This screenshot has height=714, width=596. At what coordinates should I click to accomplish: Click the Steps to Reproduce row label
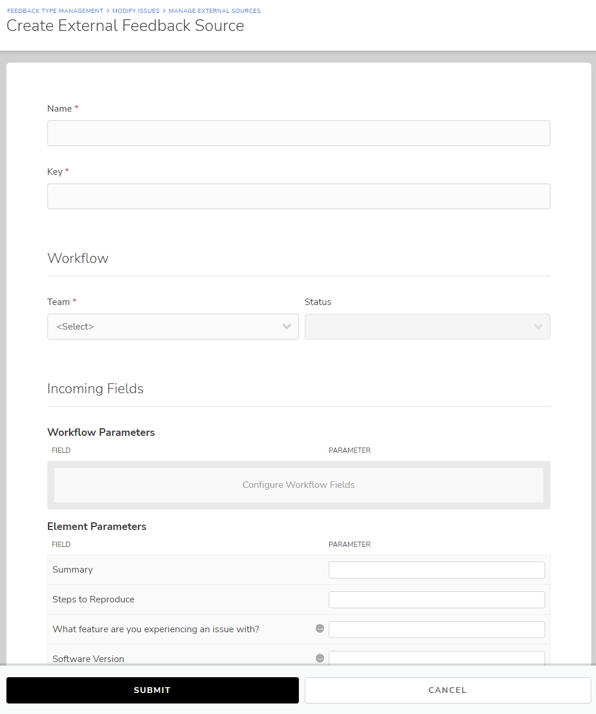(94, 599)
